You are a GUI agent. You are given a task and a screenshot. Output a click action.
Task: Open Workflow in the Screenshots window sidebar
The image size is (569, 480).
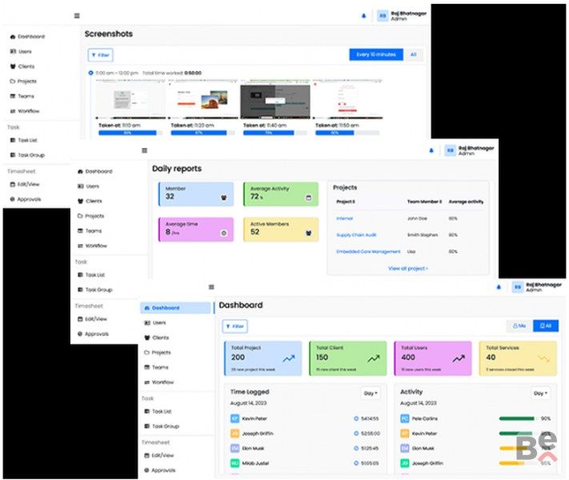29,110
